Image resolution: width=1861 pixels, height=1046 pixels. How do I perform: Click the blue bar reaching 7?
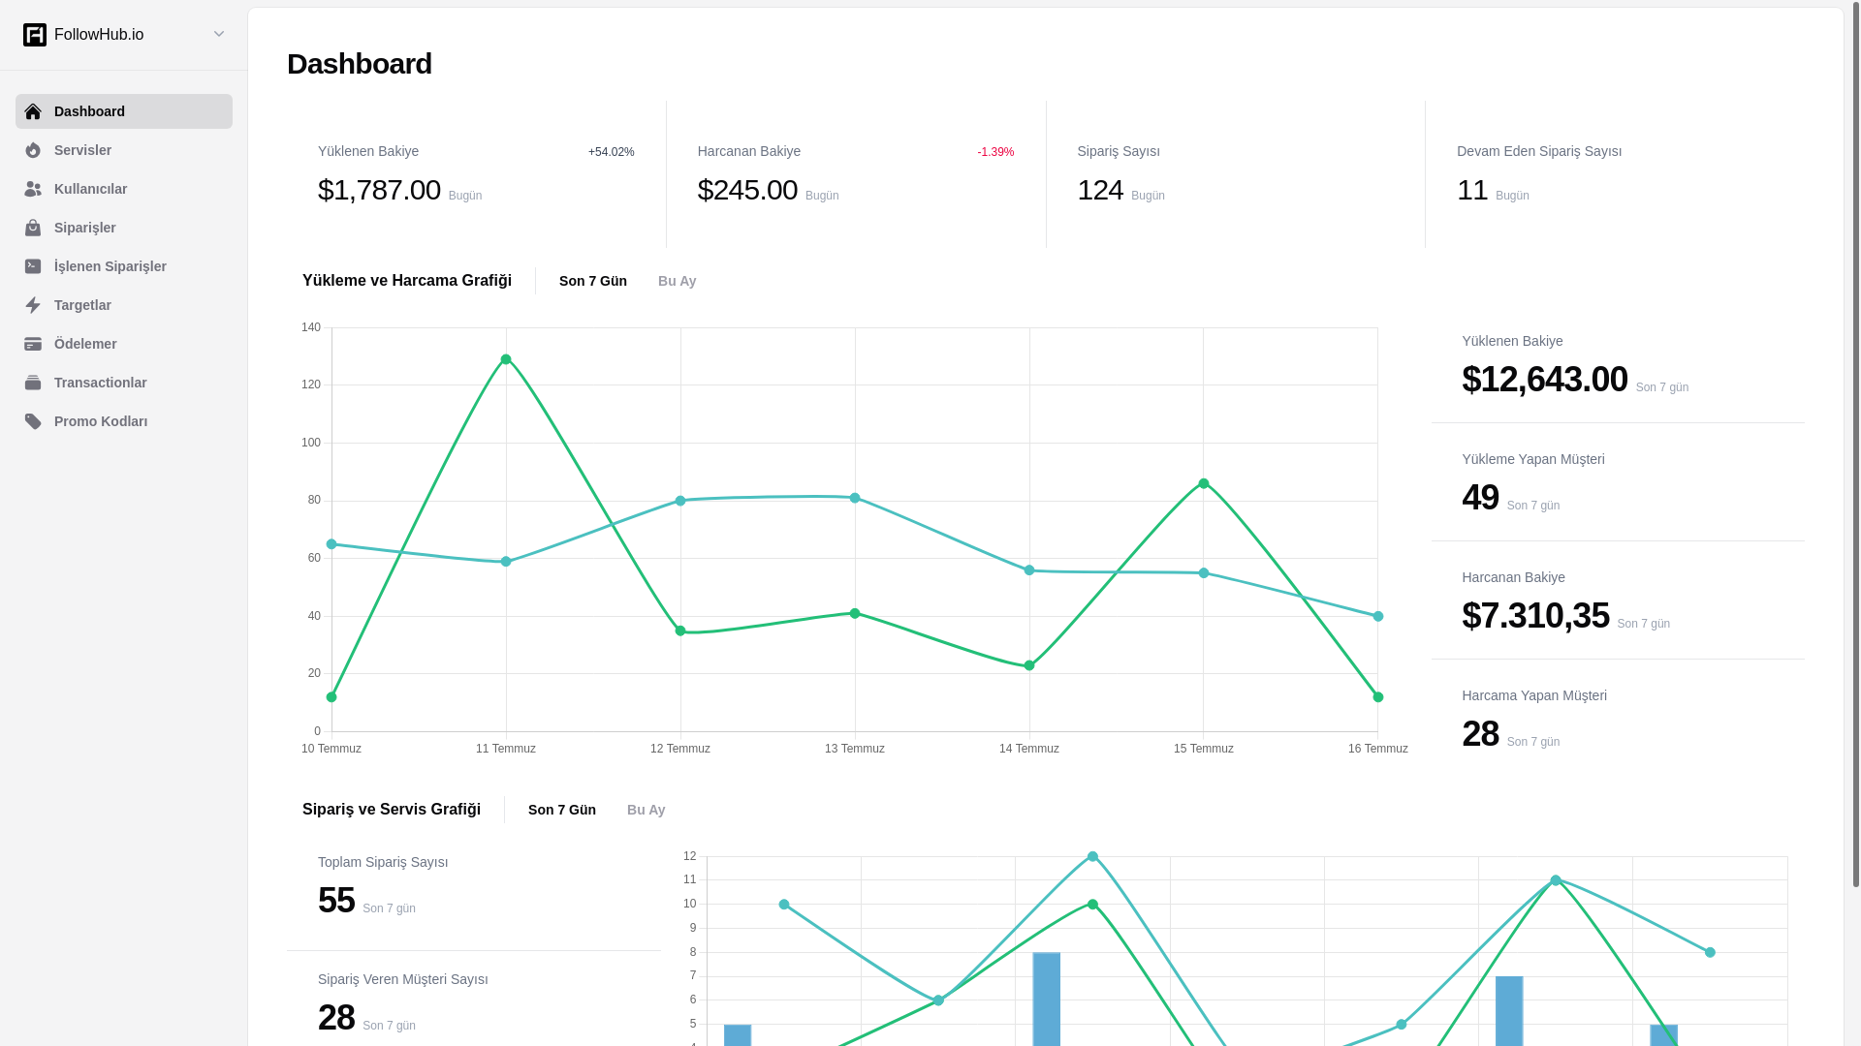1509,1011
